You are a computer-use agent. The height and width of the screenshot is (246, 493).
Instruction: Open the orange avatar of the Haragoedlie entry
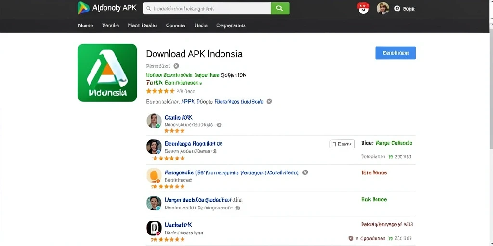click(154, 175)
